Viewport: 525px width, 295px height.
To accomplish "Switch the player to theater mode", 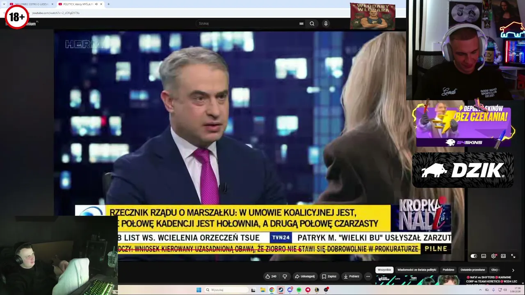I will point(503,256).
